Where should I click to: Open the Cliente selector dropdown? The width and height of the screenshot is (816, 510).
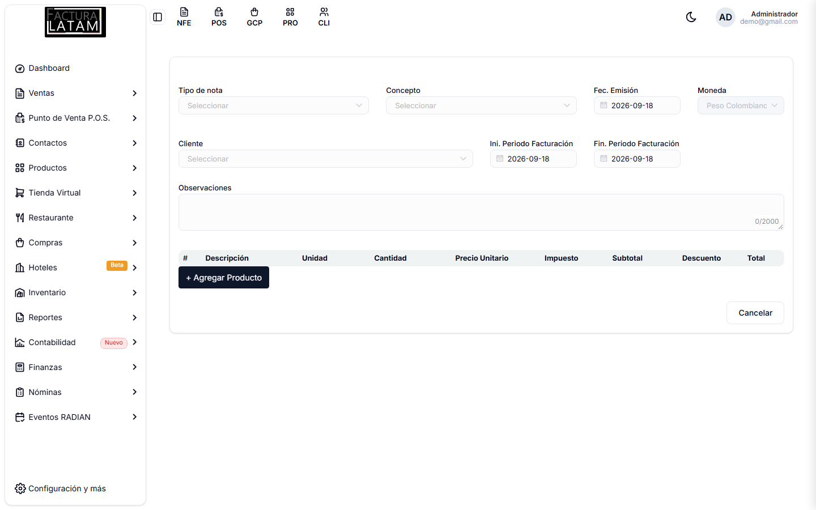[x=326, y=159]
